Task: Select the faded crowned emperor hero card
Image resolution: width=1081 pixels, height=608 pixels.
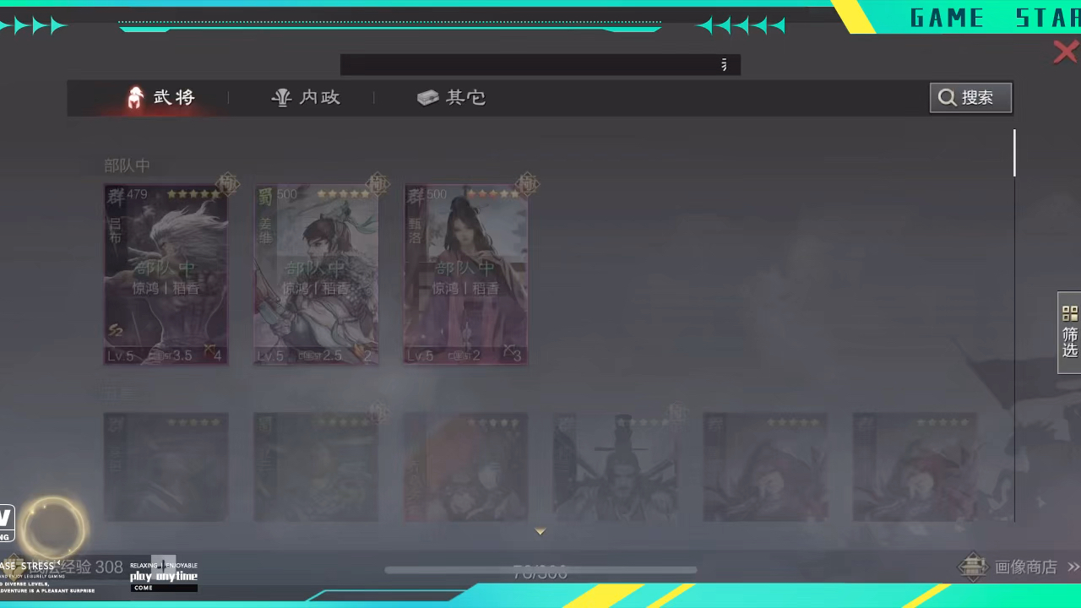Action: 616,467
